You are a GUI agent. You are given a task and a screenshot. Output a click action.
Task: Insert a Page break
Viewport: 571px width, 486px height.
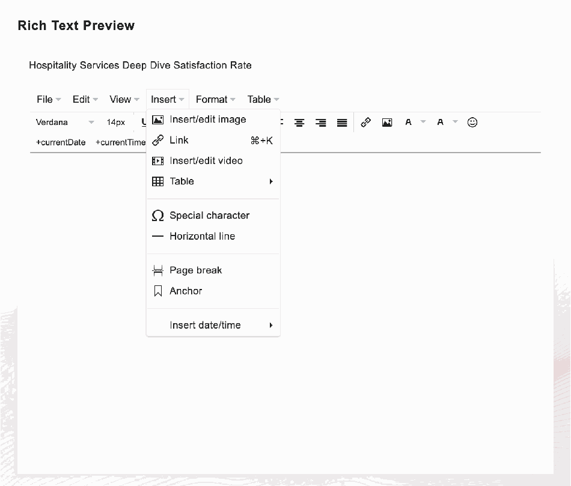point(213,270)
